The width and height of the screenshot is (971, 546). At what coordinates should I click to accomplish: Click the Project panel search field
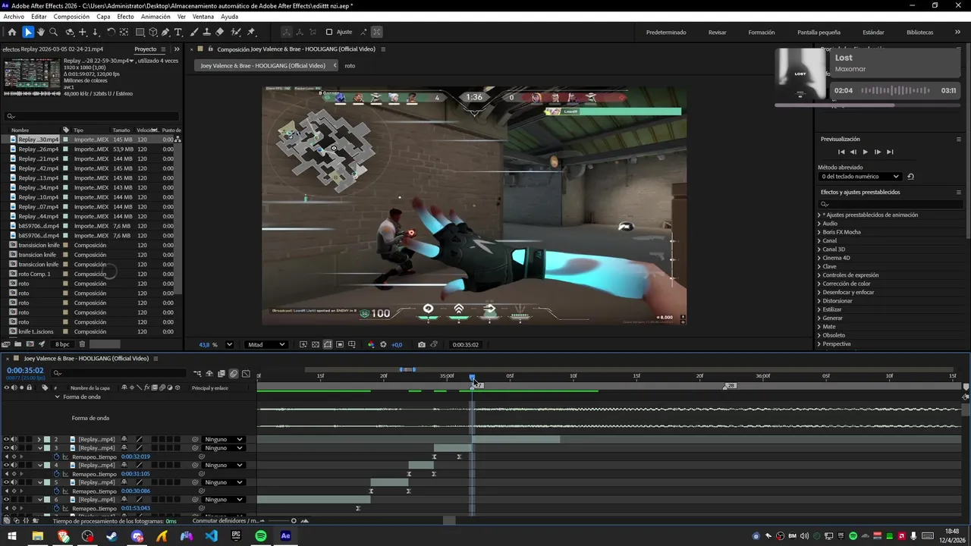click(91, 116)
